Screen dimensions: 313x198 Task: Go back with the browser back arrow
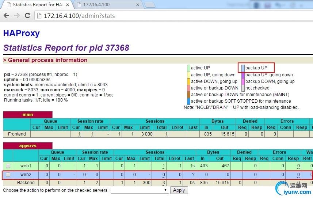point(6,16)
